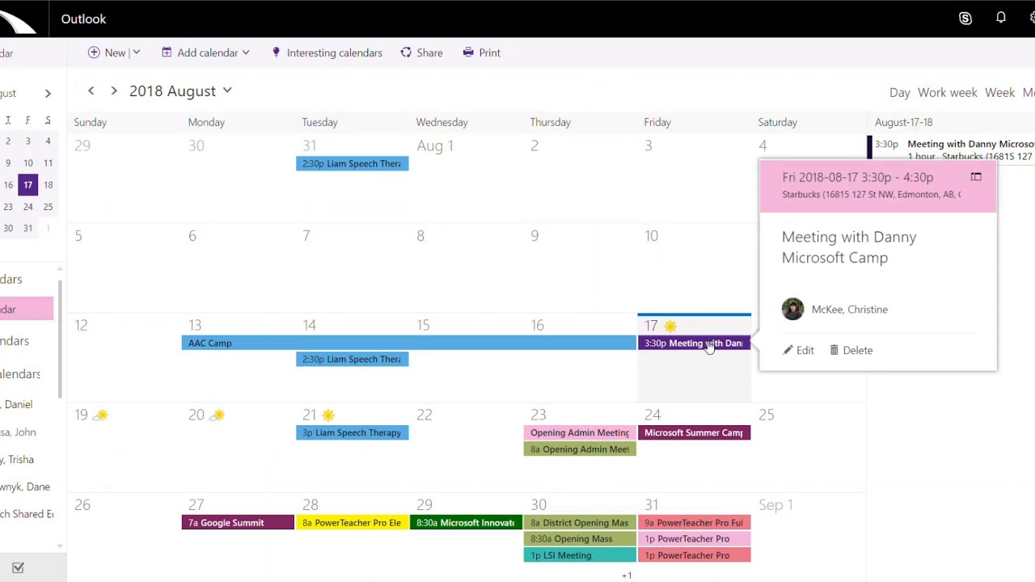Open the Skype icon in the header

click(965, 19)
